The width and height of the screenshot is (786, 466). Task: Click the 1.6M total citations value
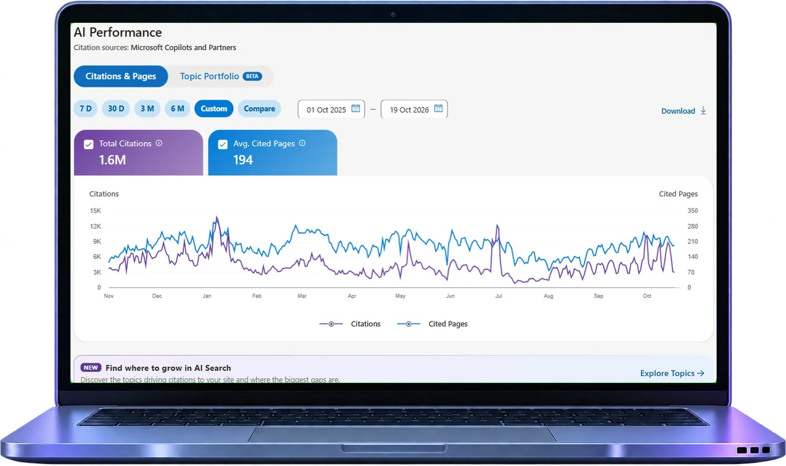pyautogui.click(x=113, y=160)
